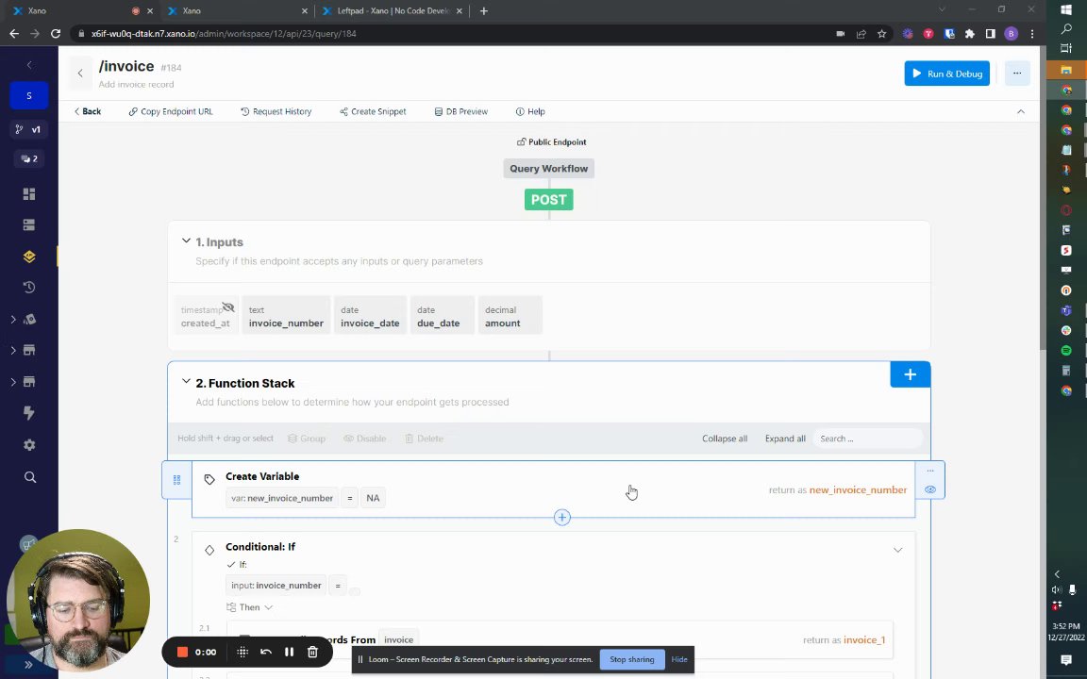The image size is (1087, 679).
Task: Open Chrome extensions puzzle icon
Action: click(x=970, y=33)
